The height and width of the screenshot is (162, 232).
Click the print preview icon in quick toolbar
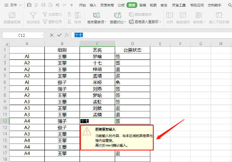coord(50,5)
